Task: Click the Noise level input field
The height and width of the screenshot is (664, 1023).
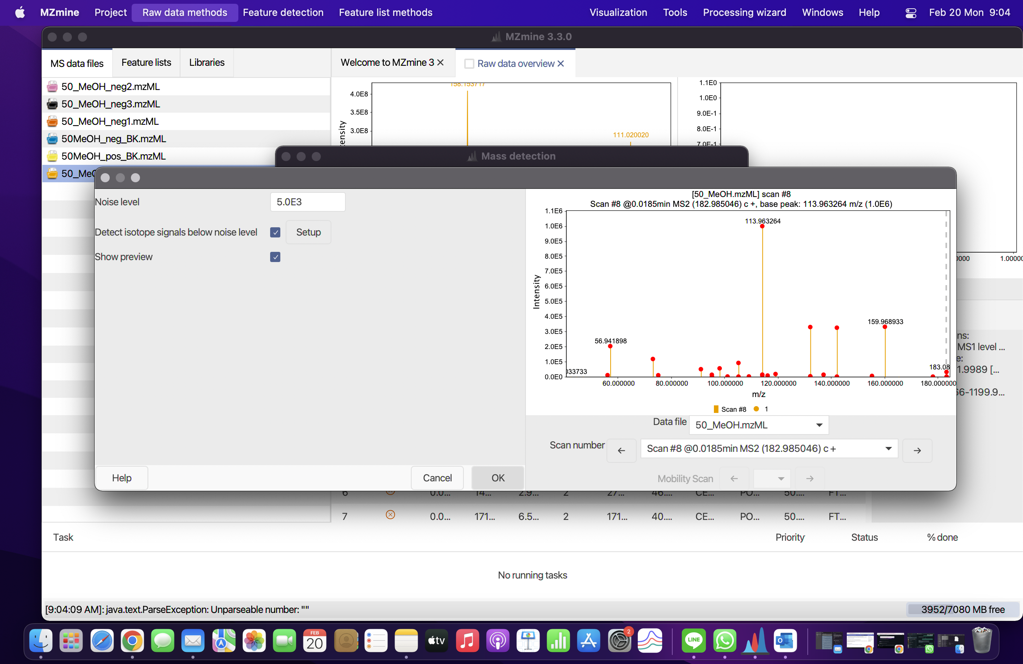Action: pyautogui.click(x=307, y=202)
